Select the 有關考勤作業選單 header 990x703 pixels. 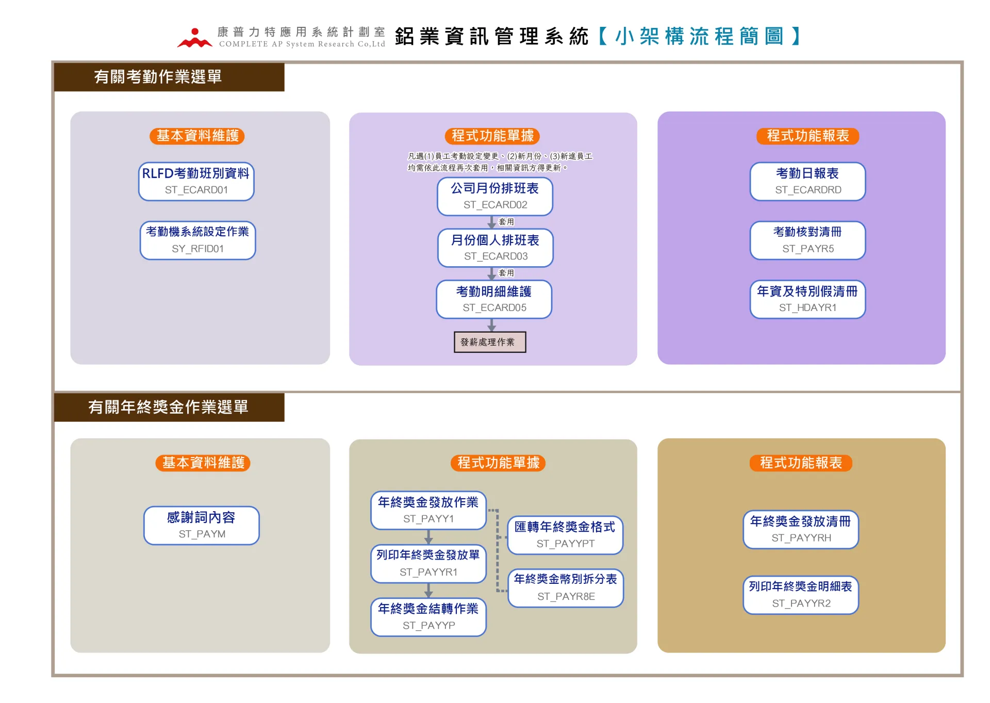[x=169, y=77]
